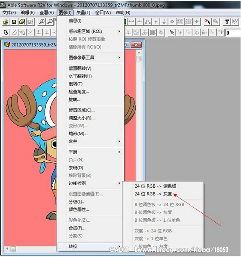Screen dimensions: 241x257
Task: Expand the 边线检测 submenu
Action: pyautogui.click(x=95, y=183)
